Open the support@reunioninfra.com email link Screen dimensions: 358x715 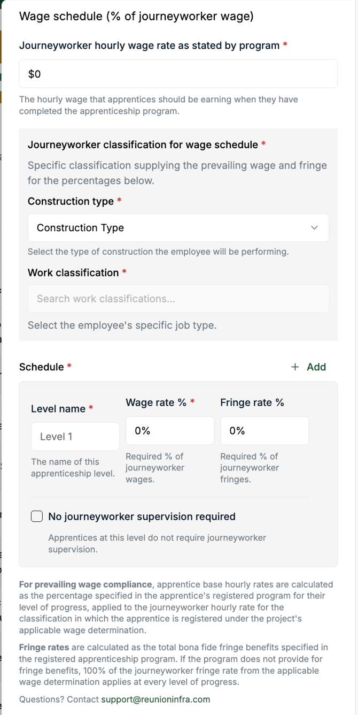click(x=155, y=699)
